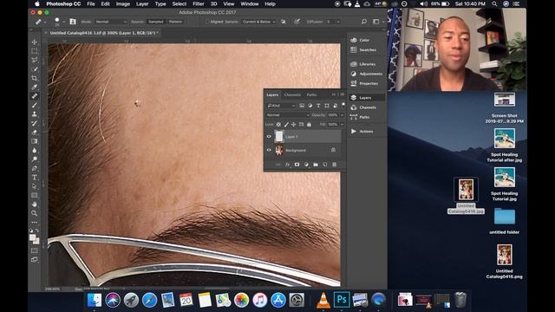
Task: Select the Rectangular Marquee tool
Action: (35, 51)
